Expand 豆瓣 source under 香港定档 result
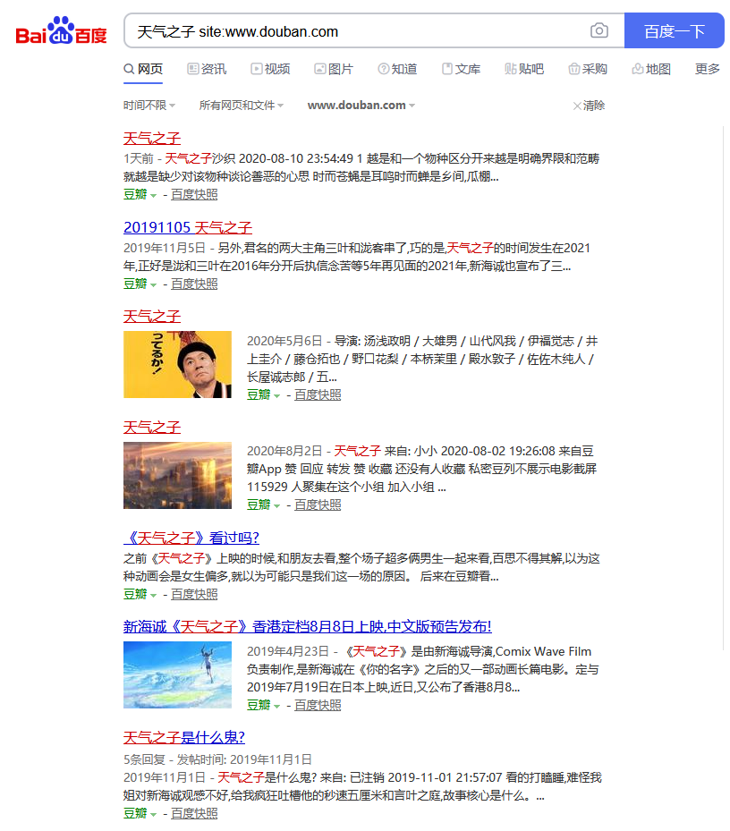Viewport: 730px width, 831px height. 264,706
